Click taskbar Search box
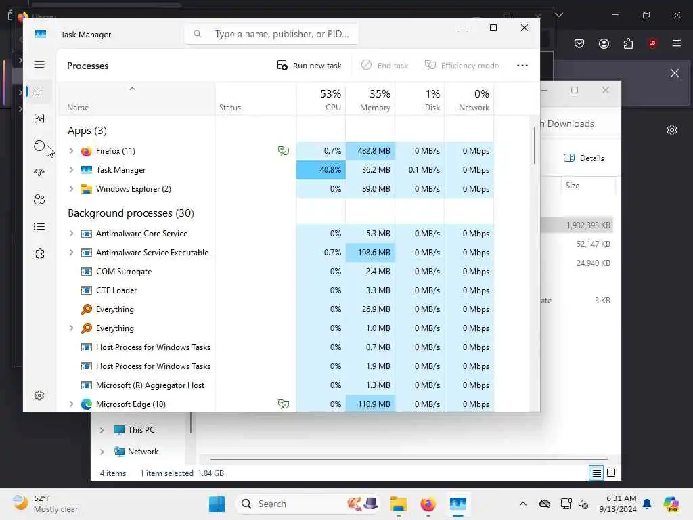 point(309,504)
